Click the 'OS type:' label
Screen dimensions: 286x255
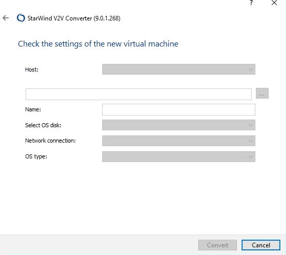(x=36, y=156)
